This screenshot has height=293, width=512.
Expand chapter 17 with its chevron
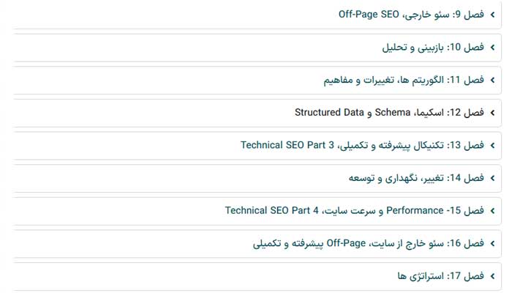tap(492, 276)
